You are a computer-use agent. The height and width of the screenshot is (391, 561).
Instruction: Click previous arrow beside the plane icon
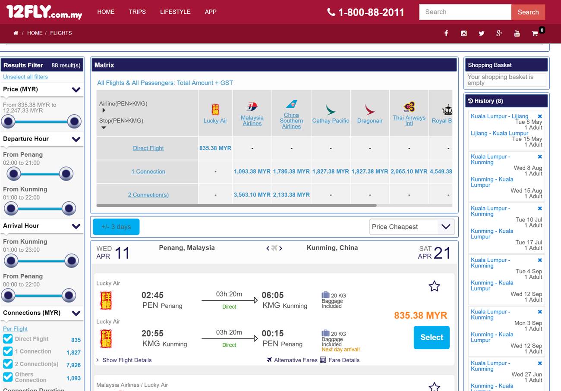coord(268,248)
